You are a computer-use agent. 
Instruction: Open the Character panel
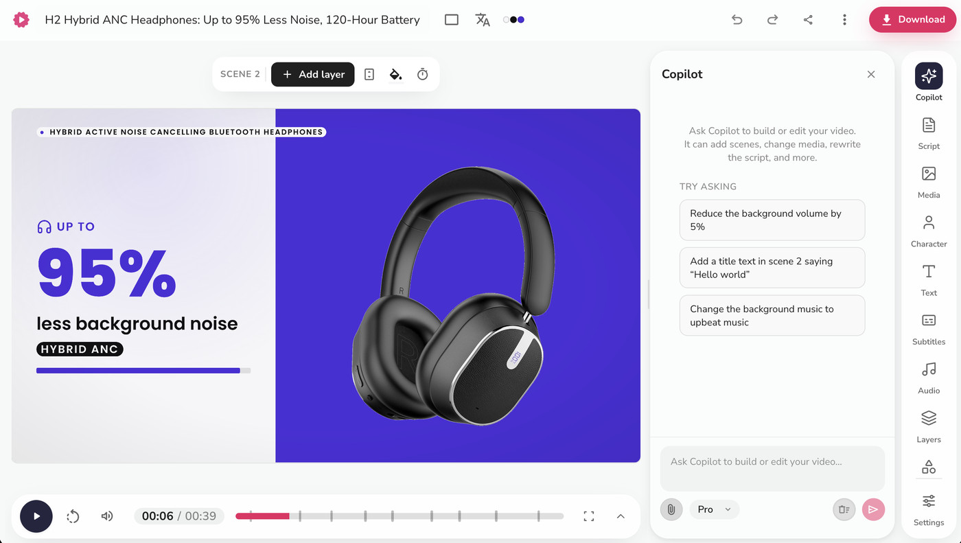click(x=929, y=230)
